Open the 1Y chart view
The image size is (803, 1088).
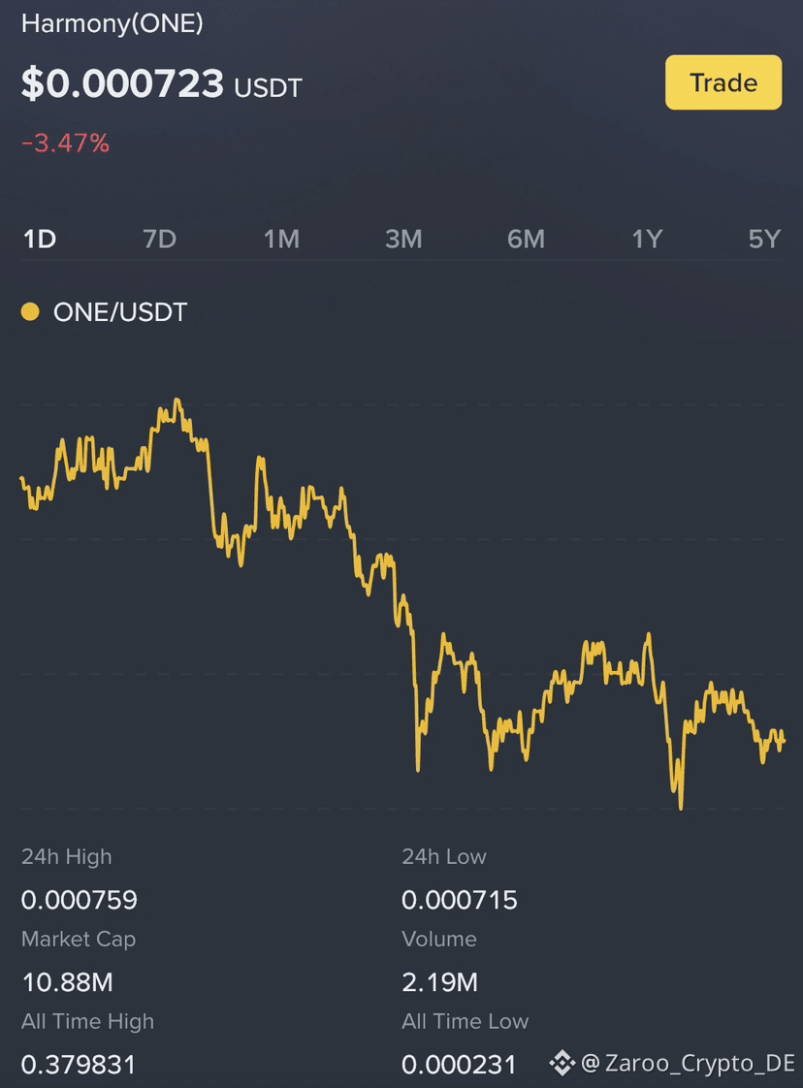[x=647, y=240]
